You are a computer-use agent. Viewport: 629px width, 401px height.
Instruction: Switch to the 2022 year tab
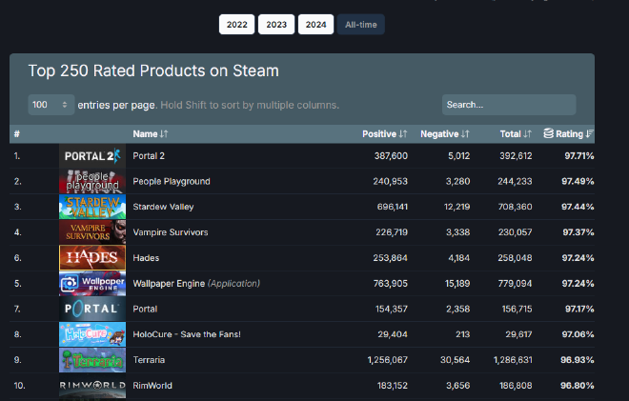point(236,25)
